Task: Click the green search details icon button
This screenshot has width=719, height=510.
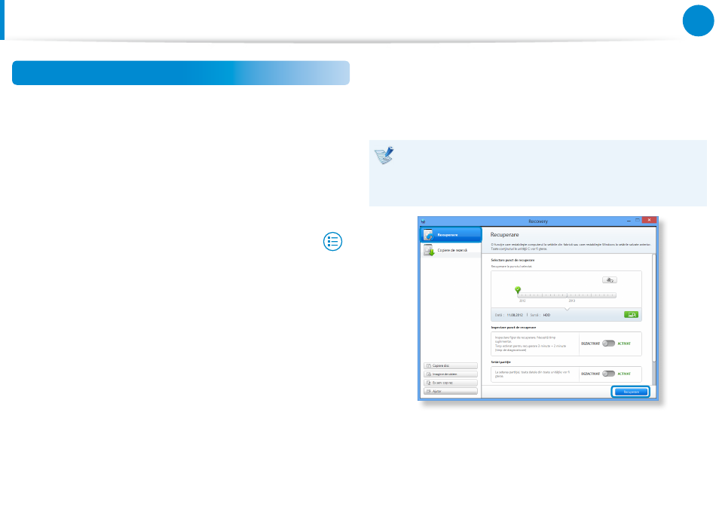Action: tap(631, 315)
